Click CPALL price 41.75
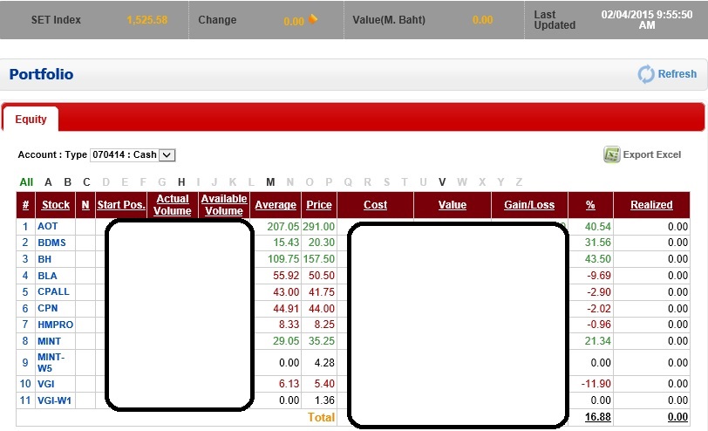Screen dimensions: 708x431 pyautogui.click(x=322, y=292)
